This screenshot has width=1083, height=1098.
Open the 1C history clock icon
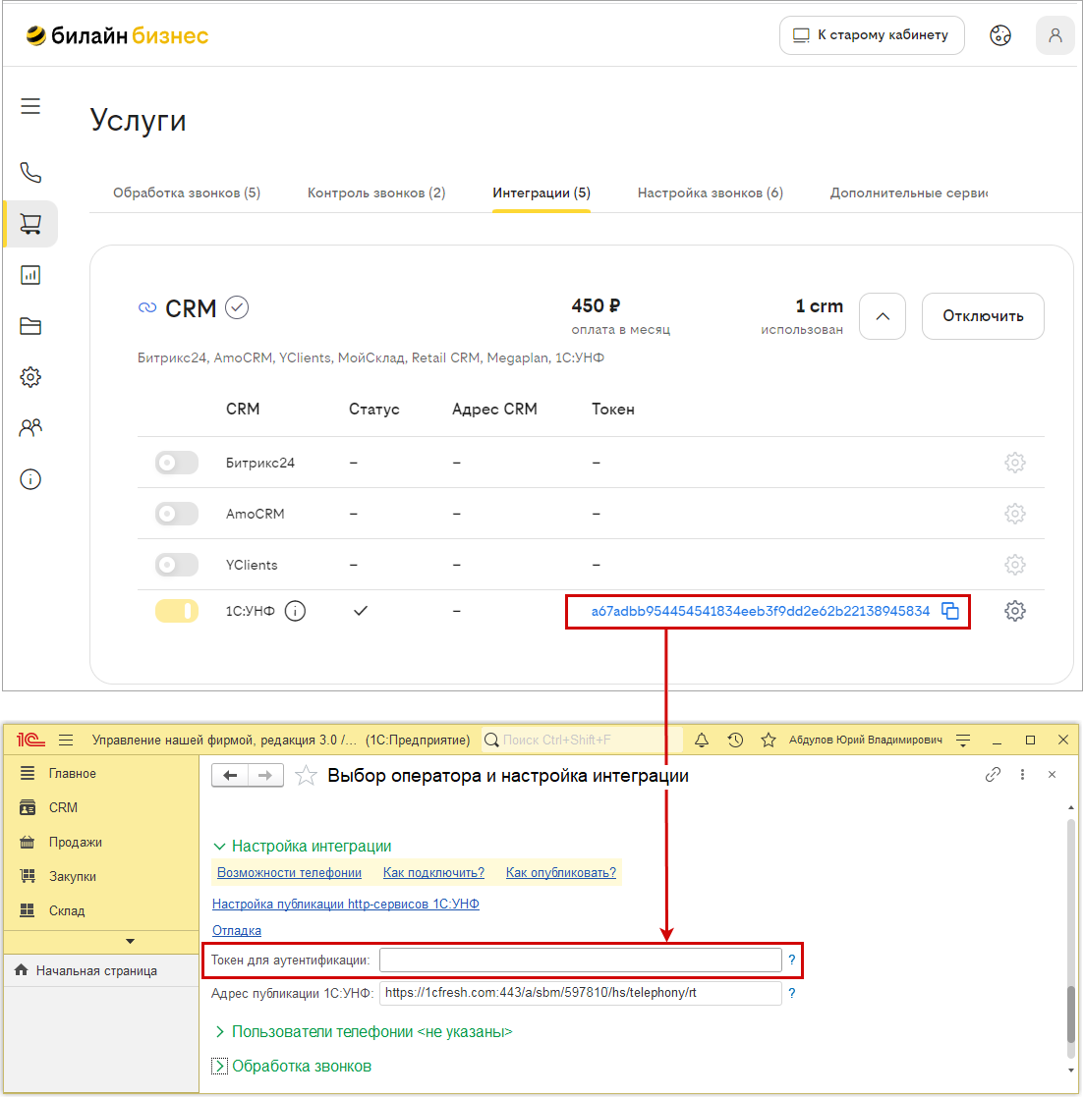735,740
